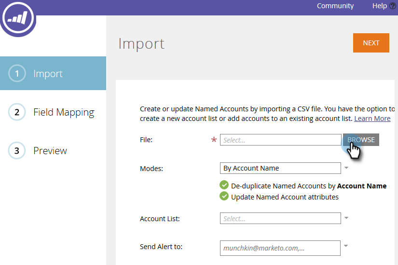Image resolution: width=398 pixels, height=265 pixels.
Task: Click the By Account Name modes field
Action: [280, 168]
